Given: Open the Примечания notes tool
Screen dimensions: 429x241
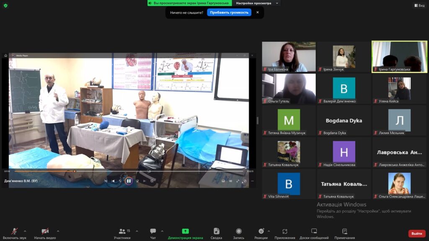Looking at the screenshot, I should click(x=344, y=232).
